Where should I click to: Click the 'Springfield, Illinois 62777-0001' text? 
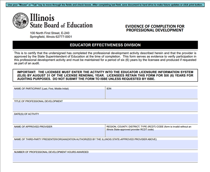pos(51,37)
